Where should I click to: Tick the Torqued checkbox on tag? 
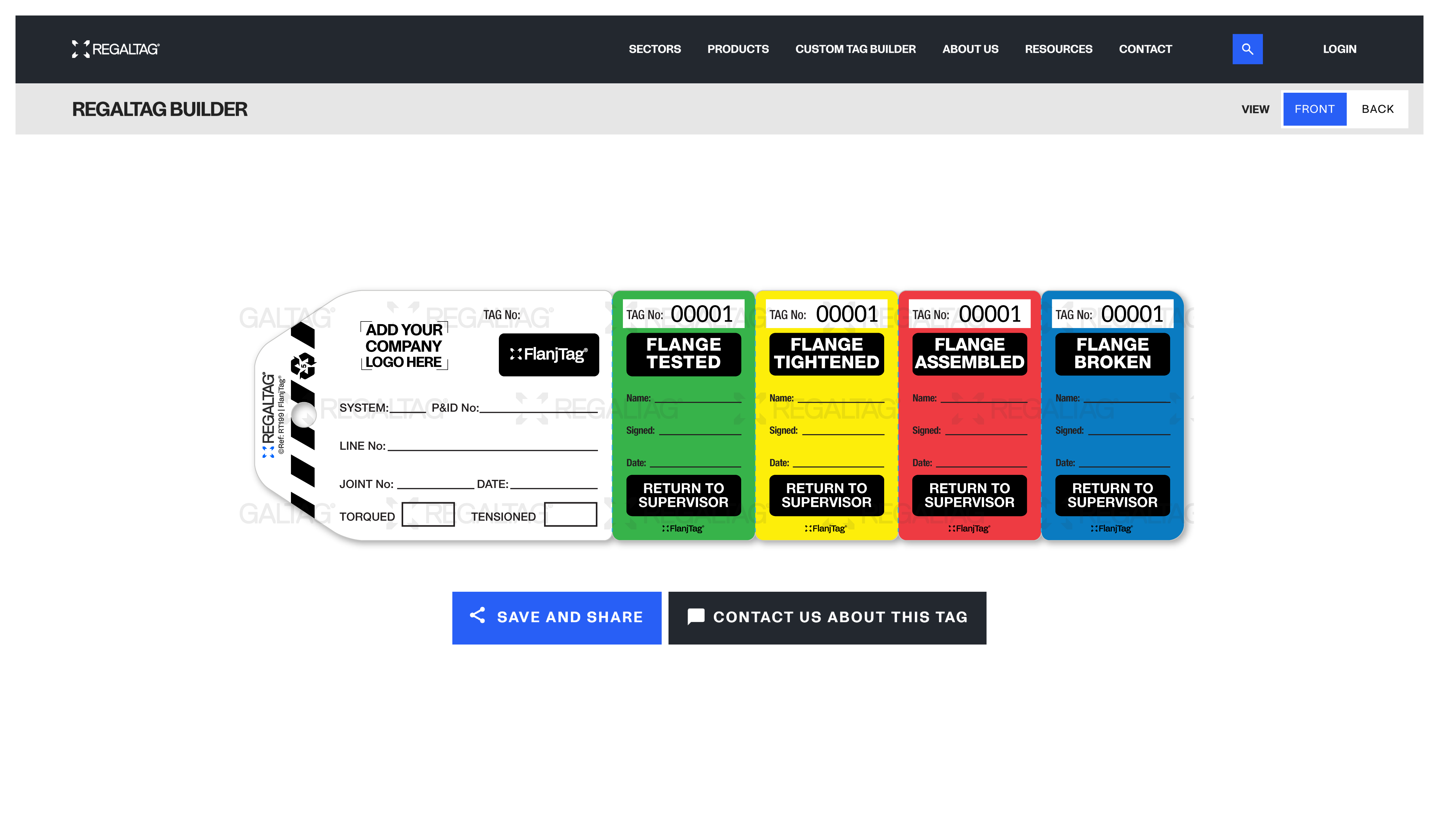coord(428,514)
